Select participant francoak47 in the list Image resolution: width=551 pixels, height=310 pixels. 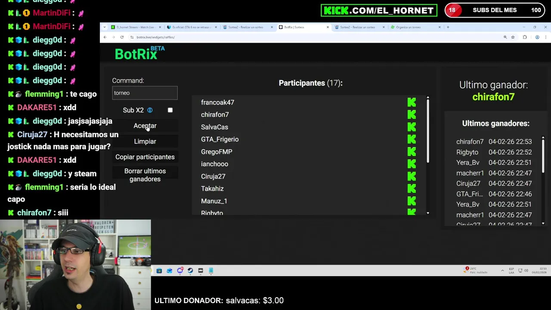(x=217, y=102)
